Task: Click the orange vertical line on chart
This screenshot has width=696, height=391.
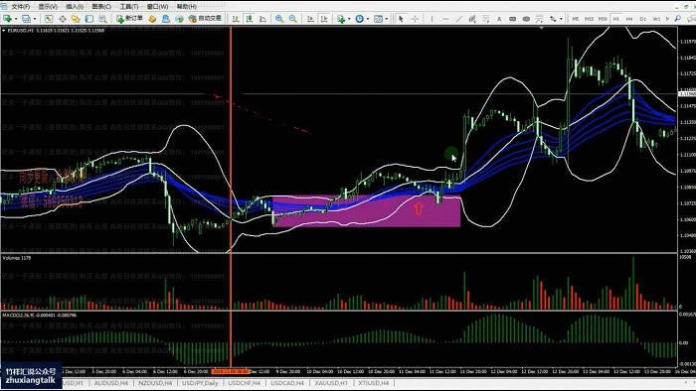Action: tap(231, 133)
